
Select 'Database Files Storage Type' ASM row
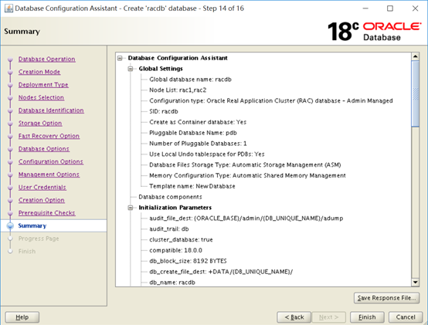click(x=245, y=164)
